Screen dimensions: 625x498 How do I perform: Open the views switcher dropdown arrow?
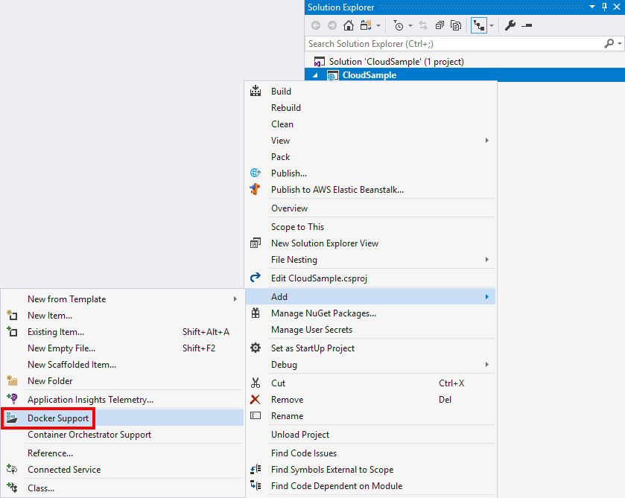[x=378, y=26]
